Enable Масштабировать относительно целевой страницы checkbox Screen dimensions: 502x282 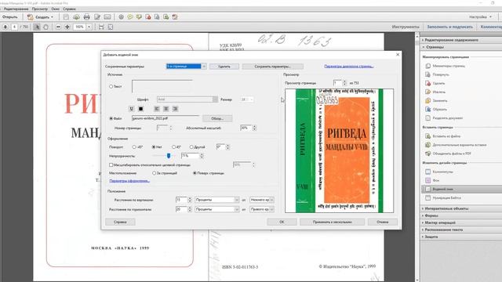(x=111, y=165)
